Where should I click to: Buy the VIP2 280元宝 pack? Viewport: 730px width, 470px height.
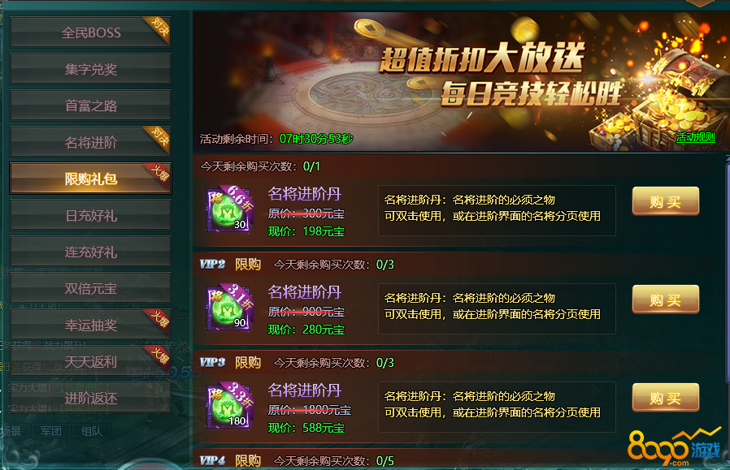tap(665, 300)
